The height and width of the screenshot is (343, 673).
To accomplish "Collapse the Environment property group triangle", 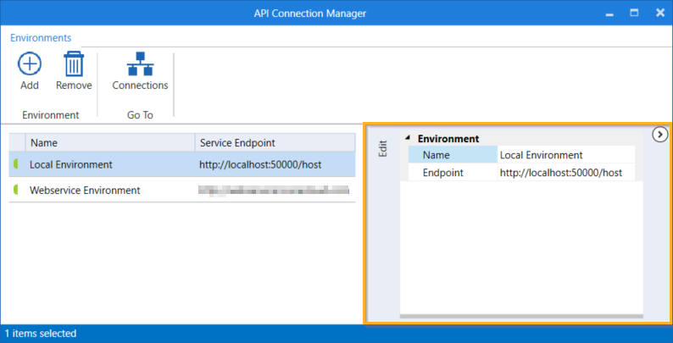I will click(408, 139).
